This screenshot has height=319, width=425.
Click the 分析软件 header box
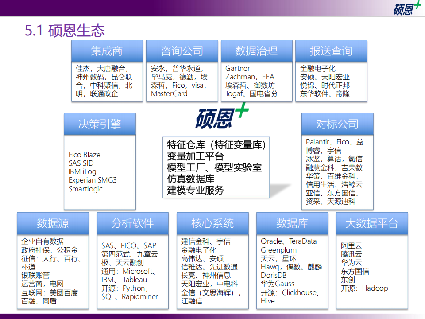coord(132,223)
